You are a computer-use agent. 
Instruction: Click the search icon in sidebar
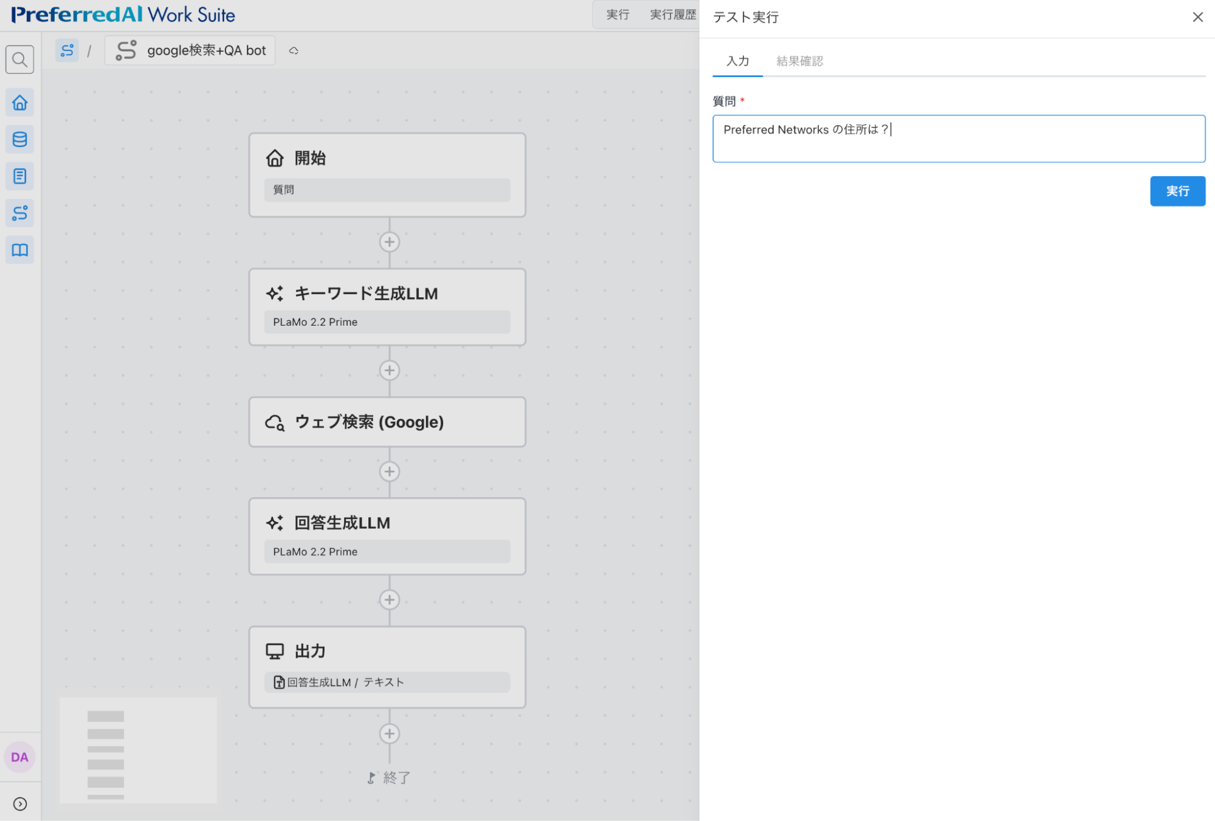(19, 60)
